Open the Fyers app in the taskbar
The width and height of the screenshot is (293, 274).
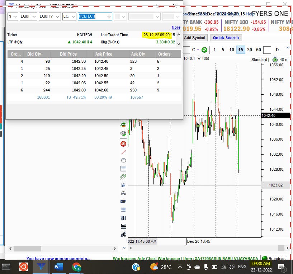pos(41,267)
